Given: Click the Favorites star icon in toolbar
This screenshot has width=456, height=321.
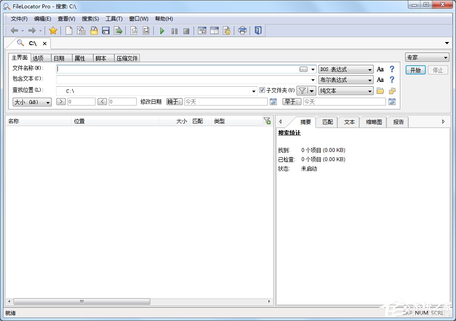Looking at the screenshot, I should 53,31.
